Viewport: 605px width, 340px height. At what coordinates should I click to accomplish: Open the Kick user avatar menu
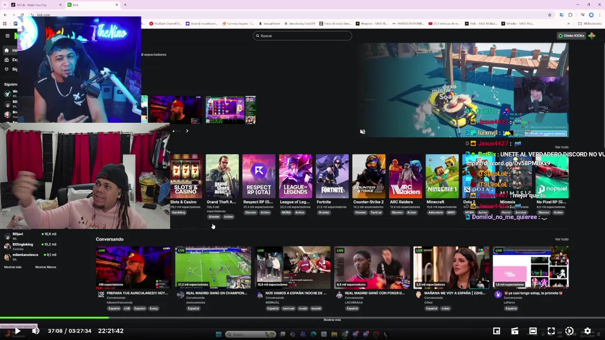click(592, 35)
